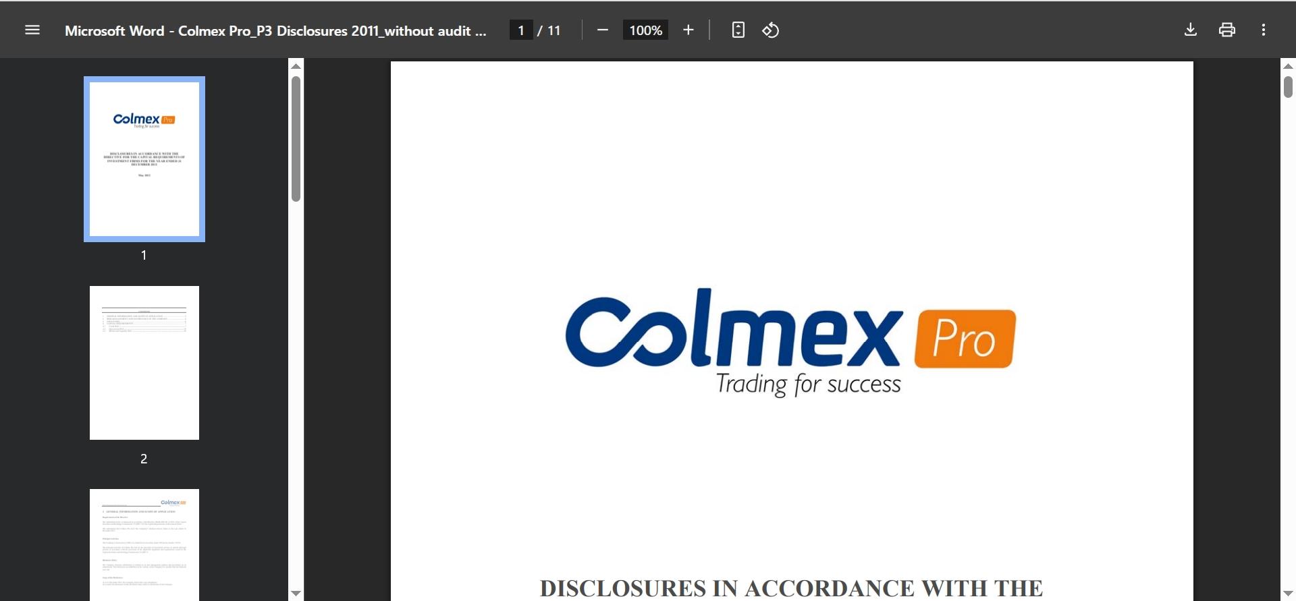The height and width of the screenshot is (601, 1296).
Task: Toggle the sidebar menu hamburger icon
Action: 32,30
